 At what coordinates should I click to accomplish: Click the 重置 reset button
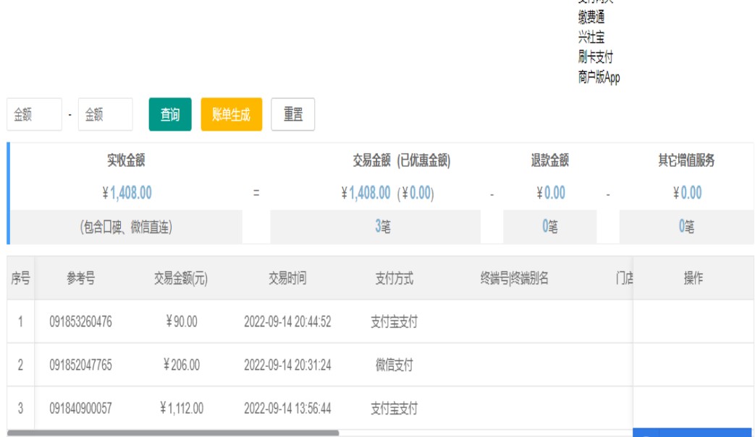tap(293, 115)
